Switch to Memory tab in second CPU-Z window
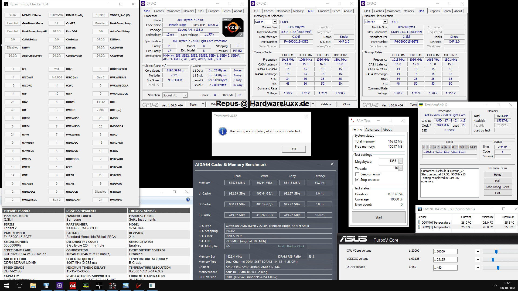518x291 pixels. [x=298, y=11]
